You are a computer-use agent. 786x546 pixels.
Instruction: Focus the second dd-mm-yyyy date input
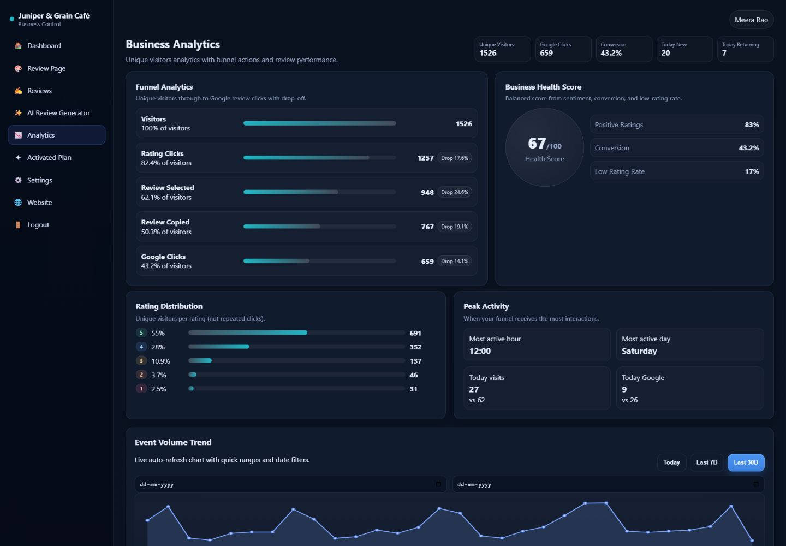click(609, 484)
